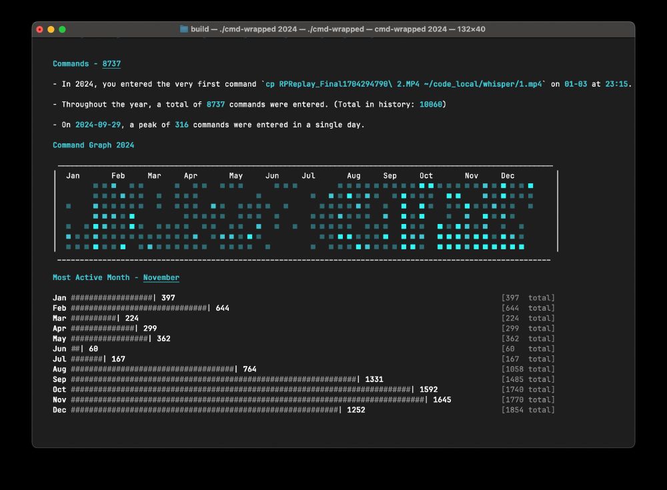
Task: Click the hash bar for the Oct row
Action: [241, 389]
